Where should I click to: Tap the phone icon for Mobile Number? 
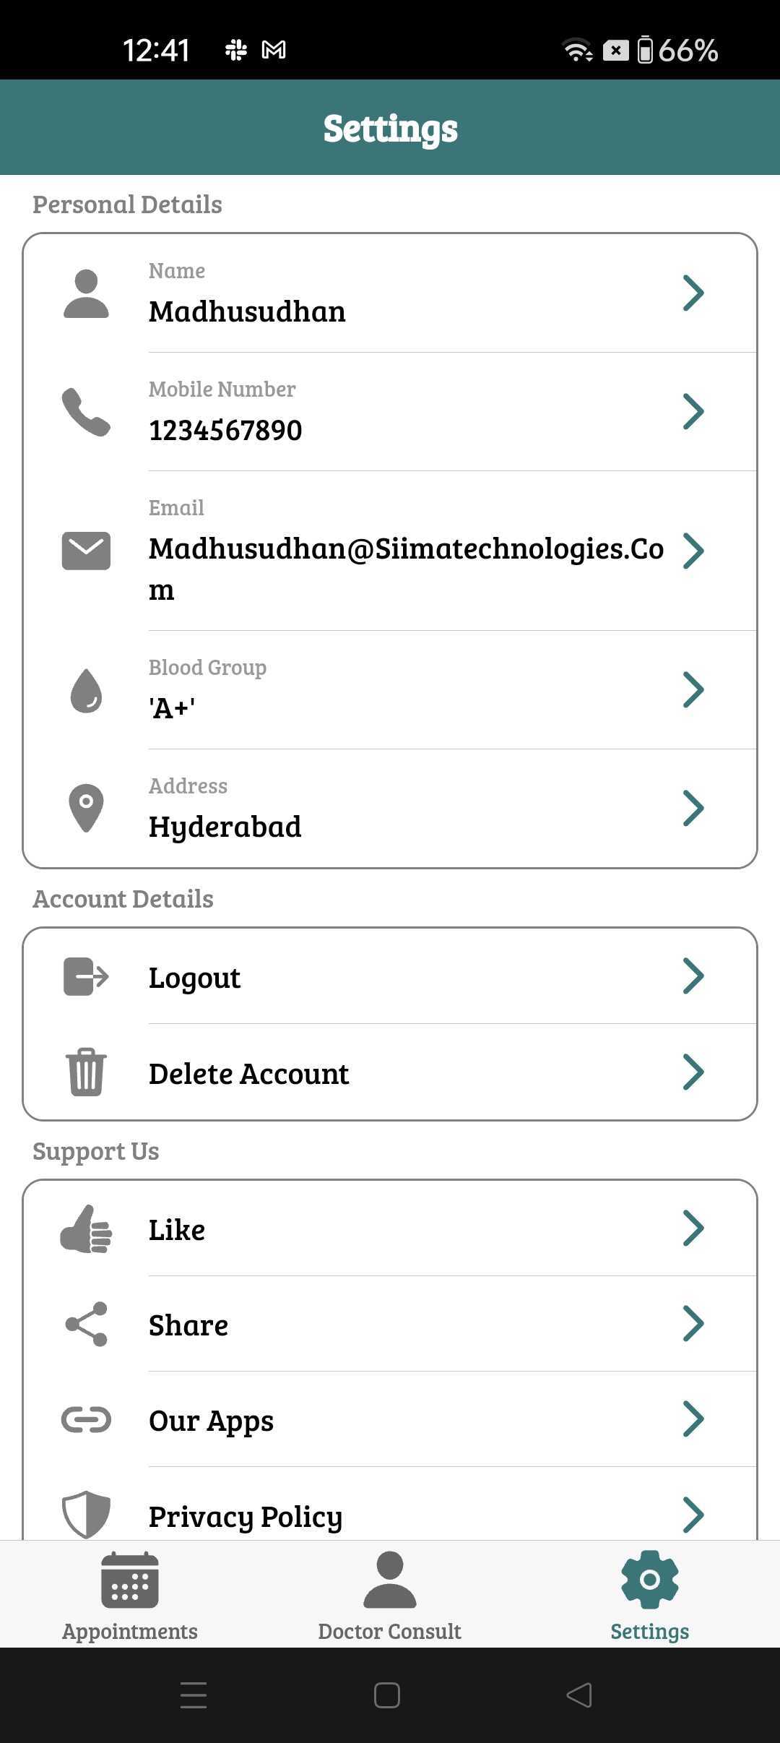coord(86,412)
